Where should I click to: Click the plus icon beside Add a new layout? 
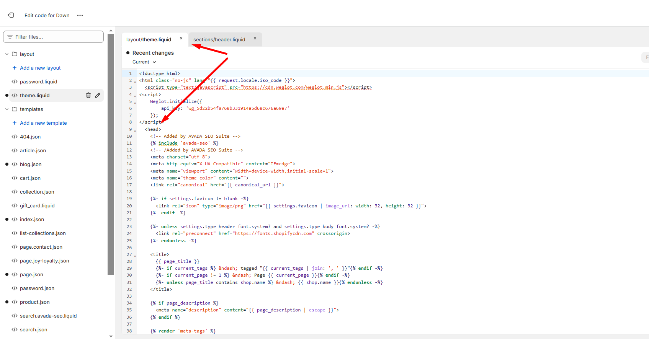point(15,68)
